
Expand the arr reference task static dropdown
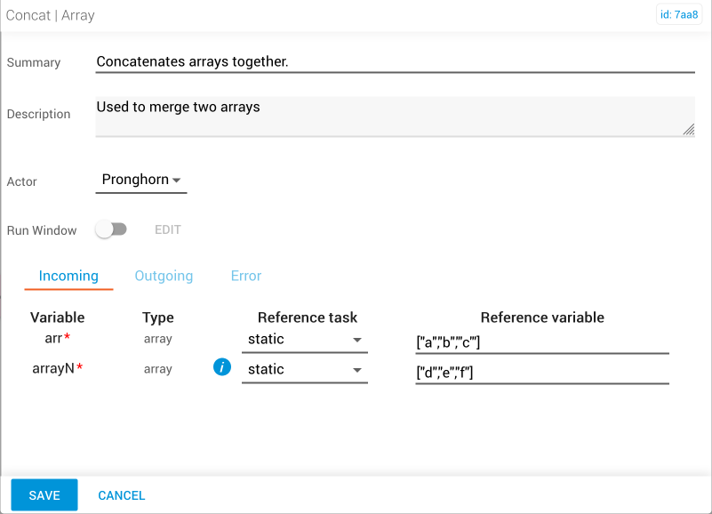point(305,340)
